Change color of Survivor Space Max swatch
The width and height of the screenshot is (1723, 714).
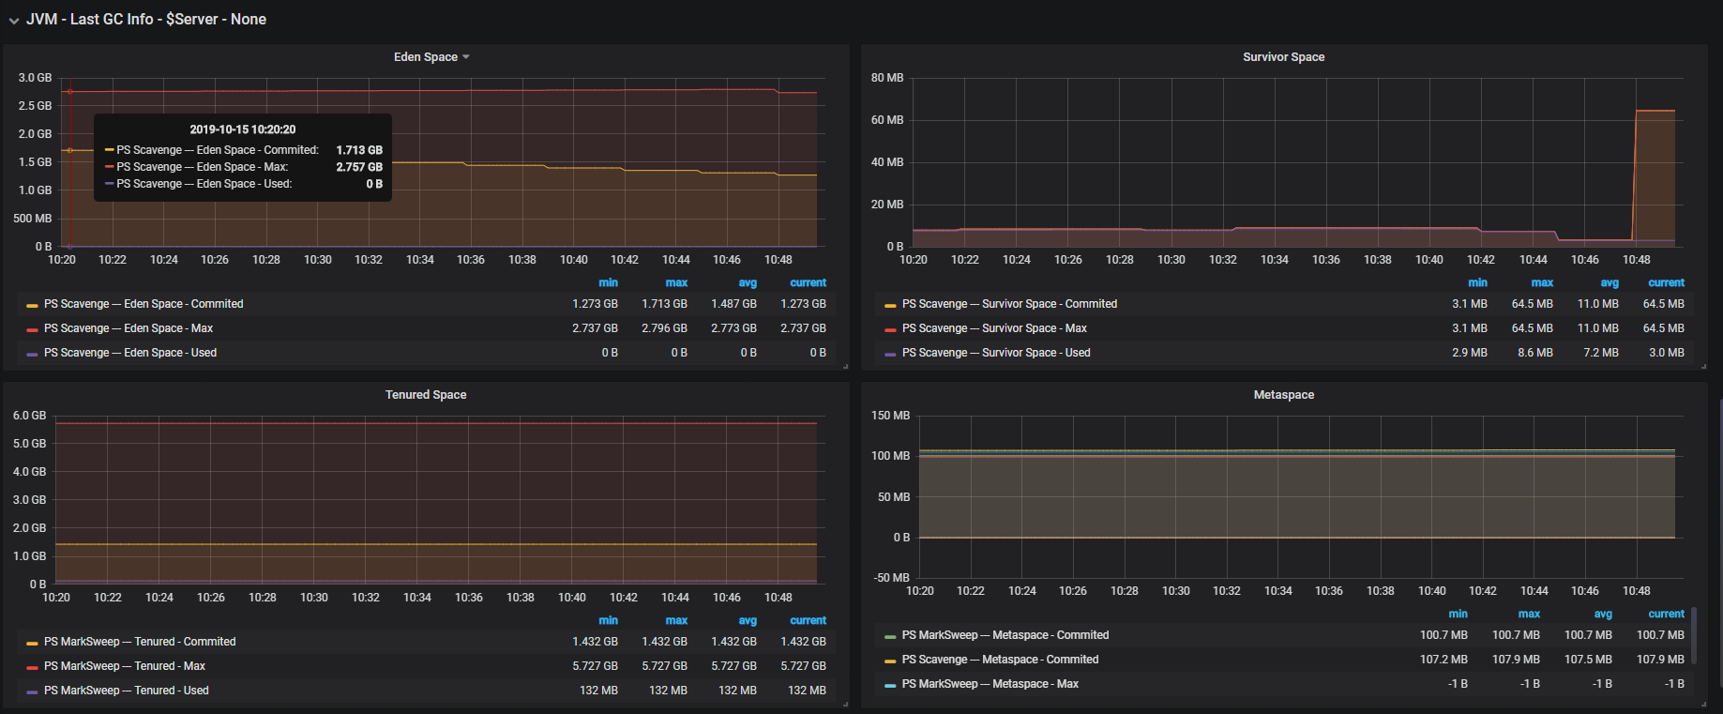pyautogui.click(x=890, y=329)
